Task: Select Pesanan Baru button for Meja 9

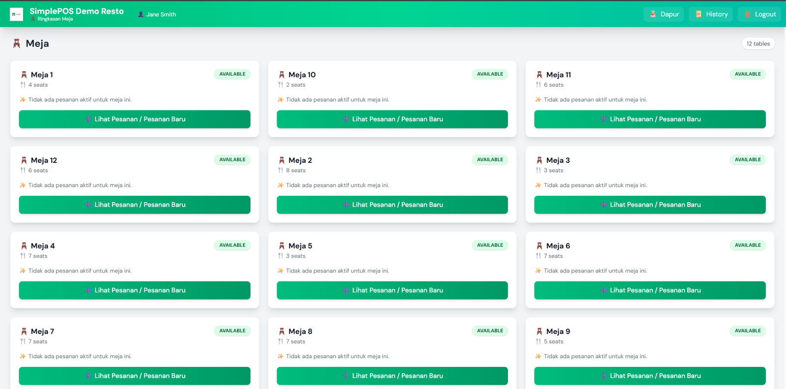Action: click(650, 376)
